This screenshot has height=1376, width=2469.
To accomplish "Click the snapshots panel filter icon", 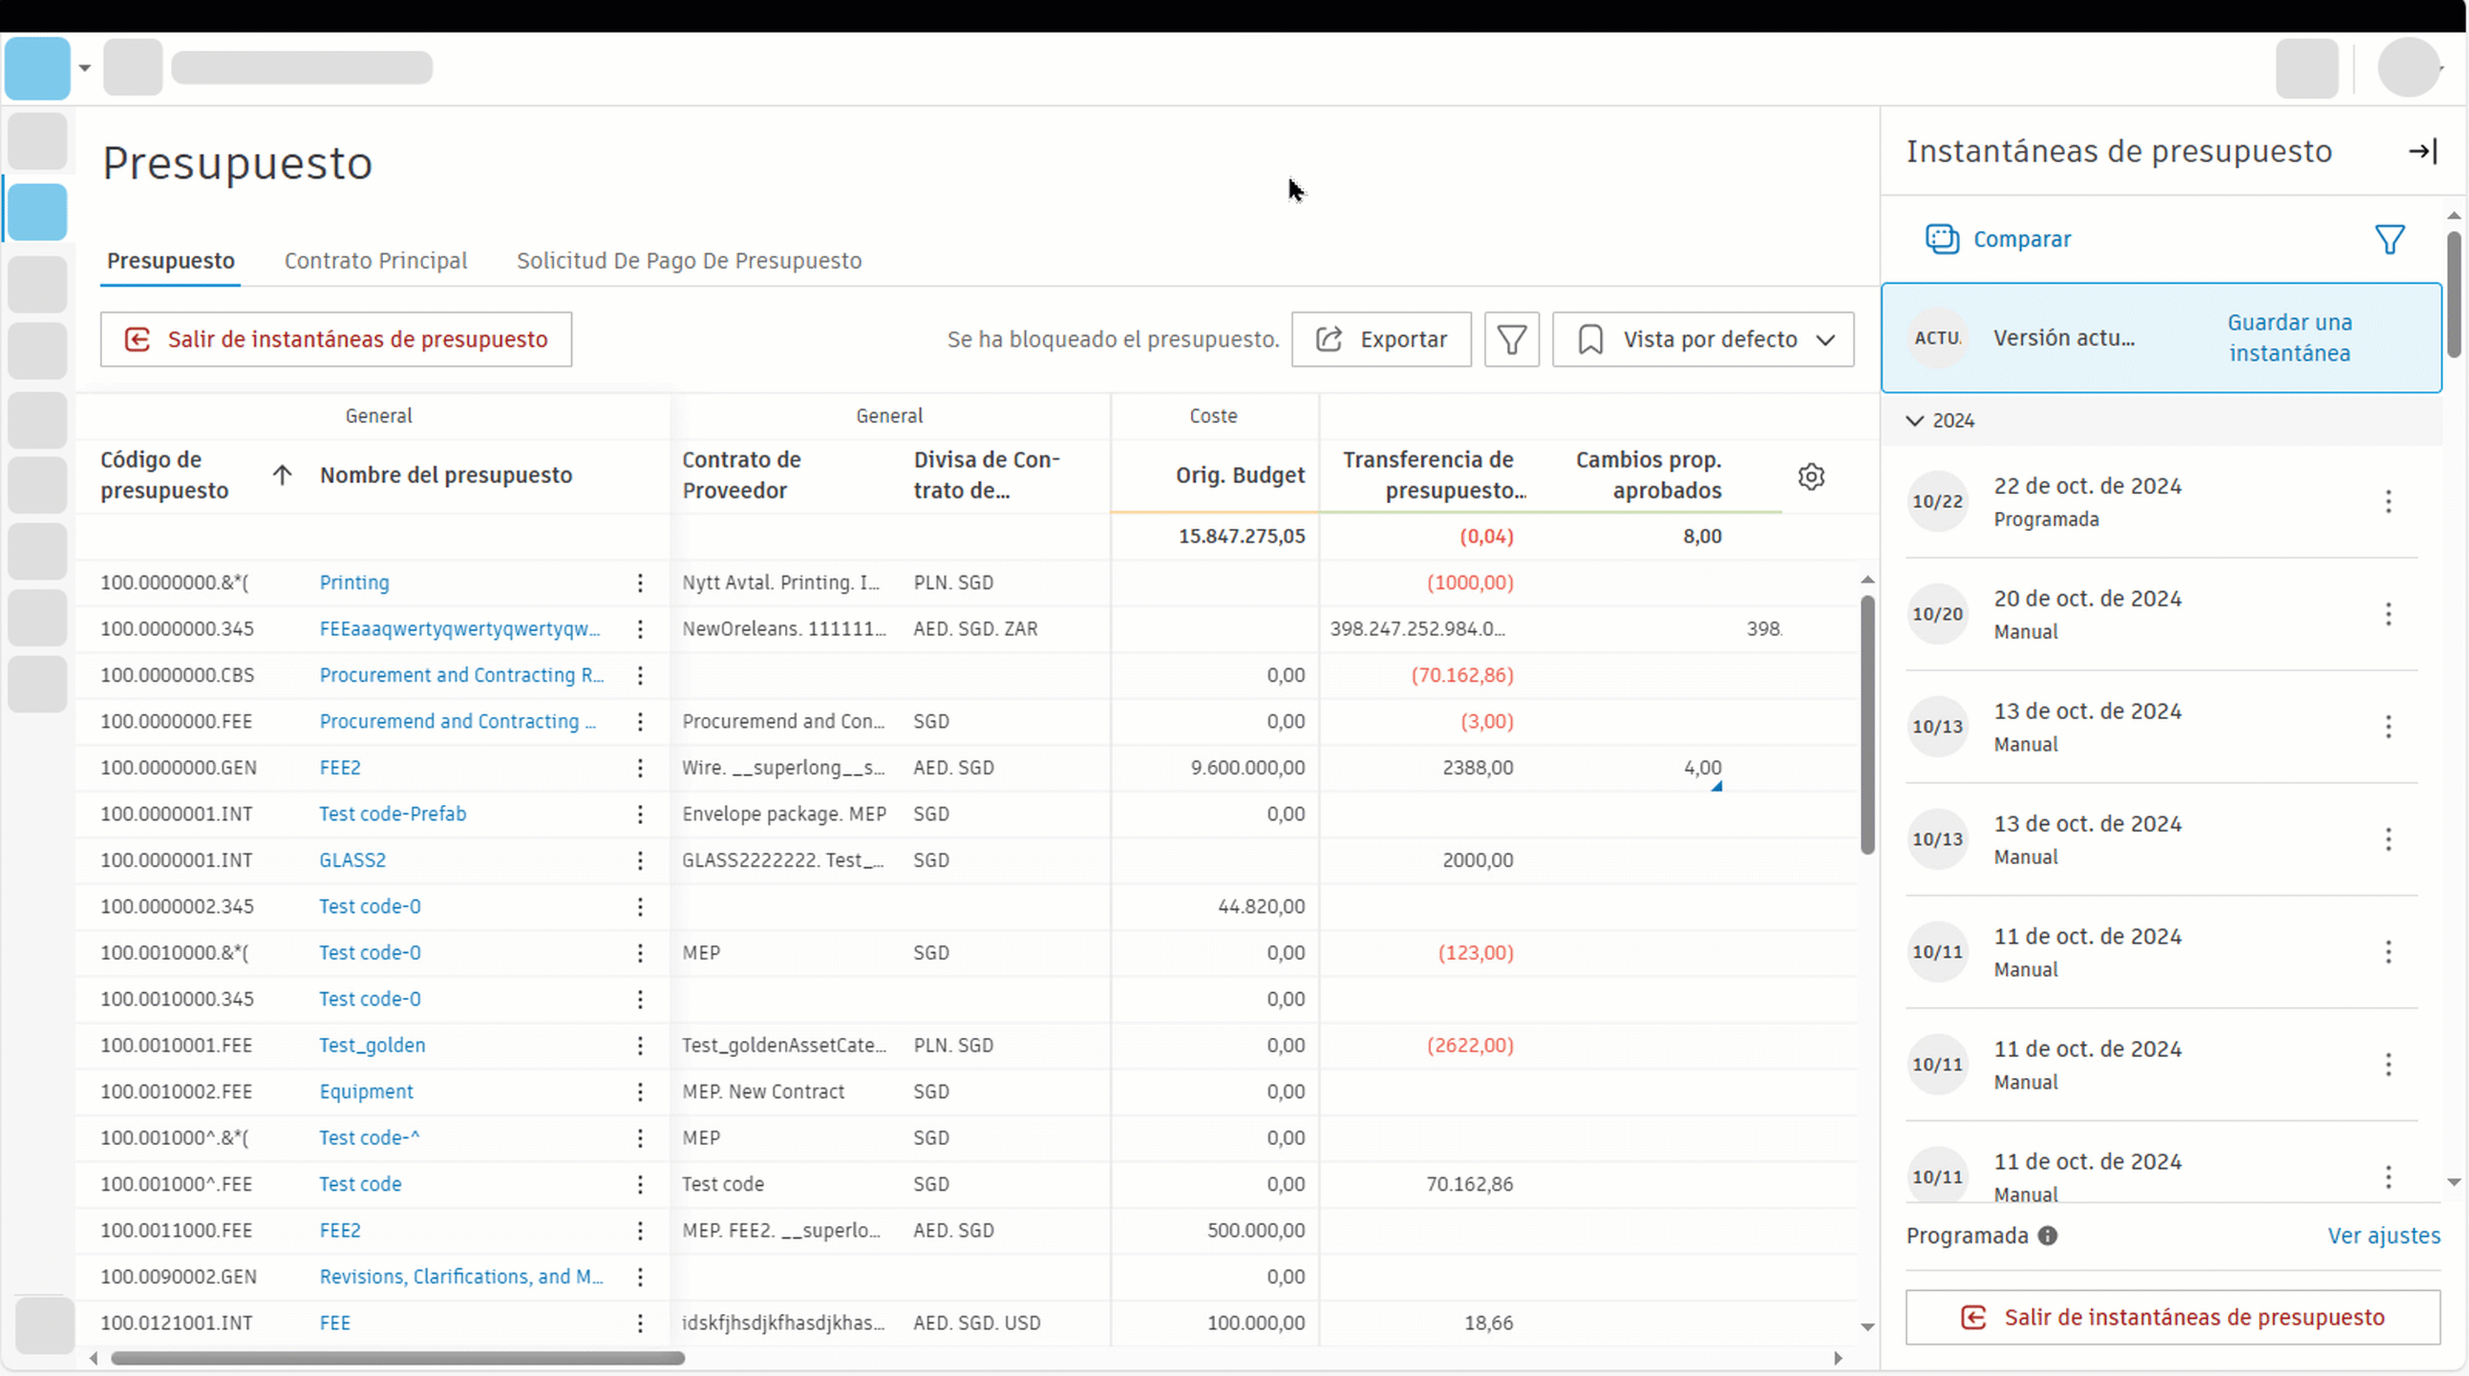I will [2390, 239].
